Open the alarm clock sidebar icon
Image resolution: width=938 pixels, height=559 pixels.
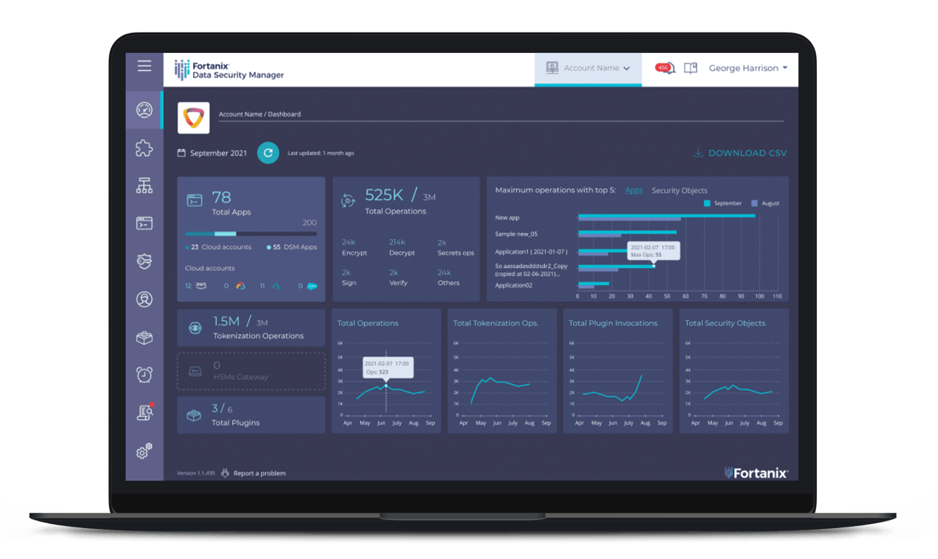[144, 375]
